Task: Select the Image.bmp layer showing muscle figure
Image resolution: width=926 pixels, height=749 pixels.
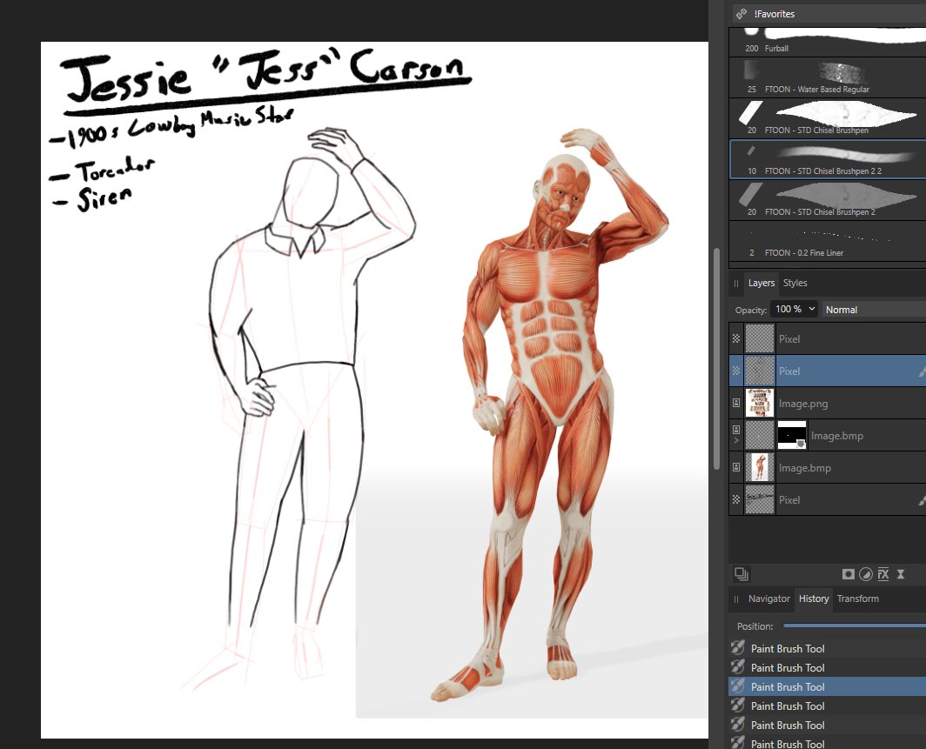Action: pos(828,467)
